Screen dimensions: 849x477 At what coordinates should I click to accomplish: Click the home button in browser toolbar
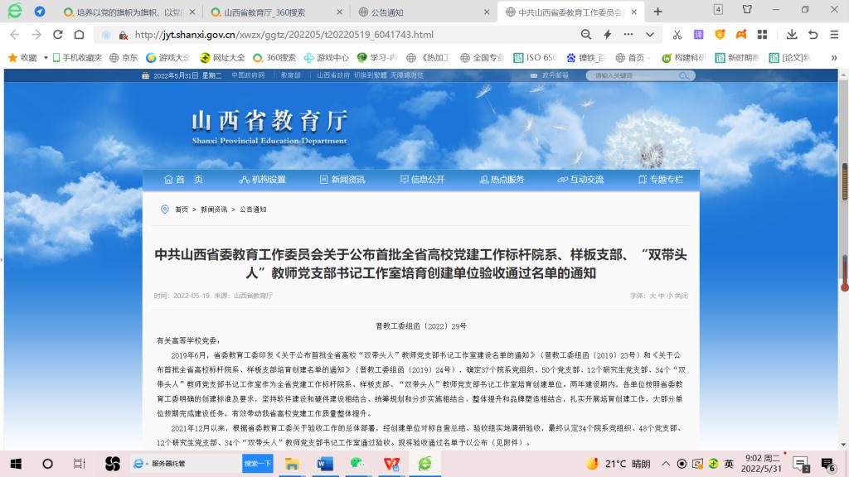pos(79,35)
